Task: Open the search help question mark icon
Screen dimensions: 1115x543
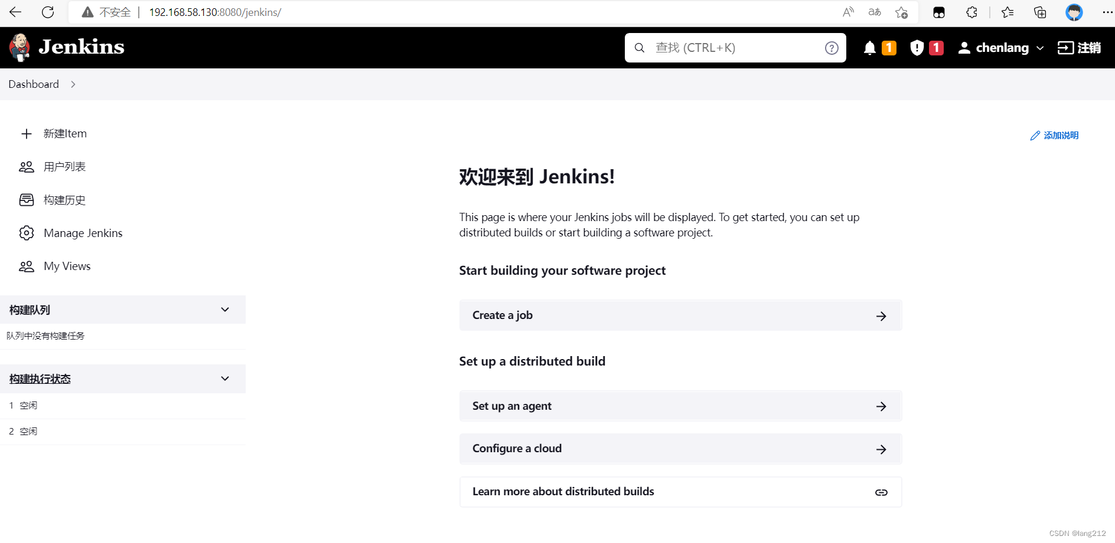Action: point(832,48)
